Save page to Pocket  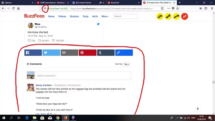[173, 8]
